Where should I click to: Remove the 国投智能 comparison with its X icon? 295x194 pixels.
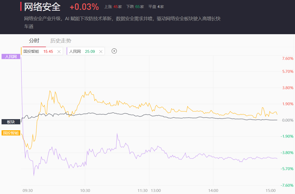(59, 52)
